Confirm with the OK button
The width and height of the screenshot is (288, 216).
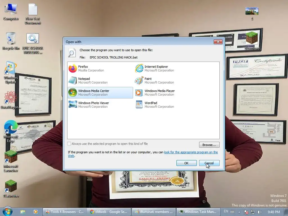click(186, 163)
